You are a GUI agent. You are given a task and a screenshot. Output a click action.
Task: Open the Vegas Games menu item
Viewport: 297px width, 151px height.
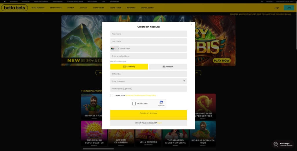98,8
